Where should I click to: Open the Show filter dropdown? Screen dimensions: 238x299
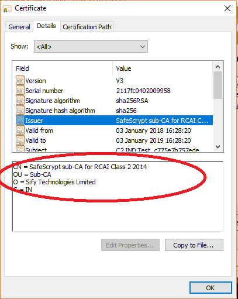pos(91,47)
